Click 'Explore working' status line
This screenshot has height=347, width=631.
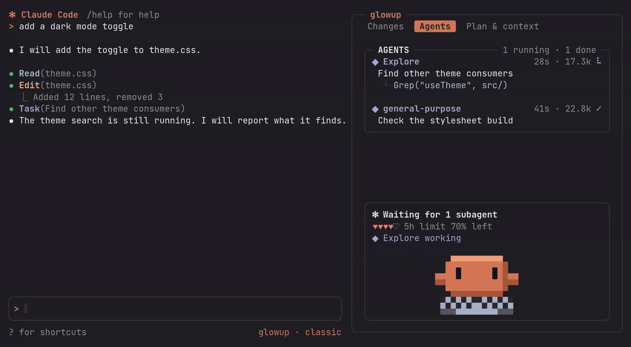pos(422,239)
